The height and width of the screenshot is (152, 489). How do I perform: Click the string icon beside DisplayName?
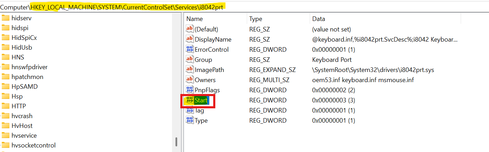point(190,39)
